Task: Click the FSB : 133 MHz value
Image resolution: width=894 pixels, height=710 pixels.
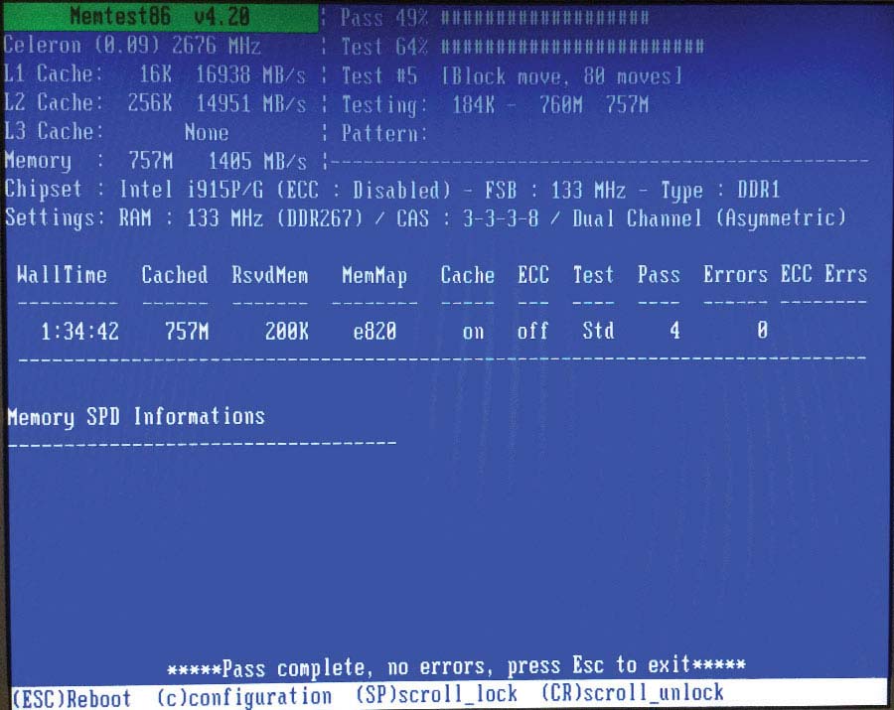Action: pos(555,190)
